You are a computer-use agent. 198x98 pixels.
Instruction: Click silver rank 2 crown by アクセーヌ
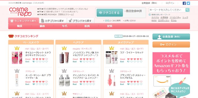pos(17,71)
